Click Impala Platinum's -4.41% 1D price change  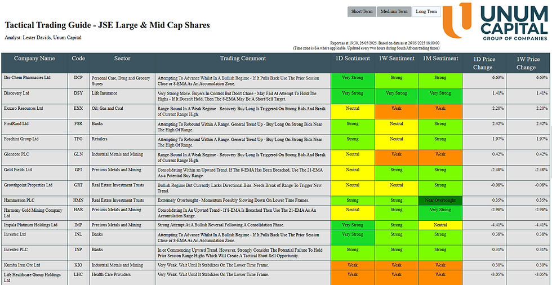[496, 225]
